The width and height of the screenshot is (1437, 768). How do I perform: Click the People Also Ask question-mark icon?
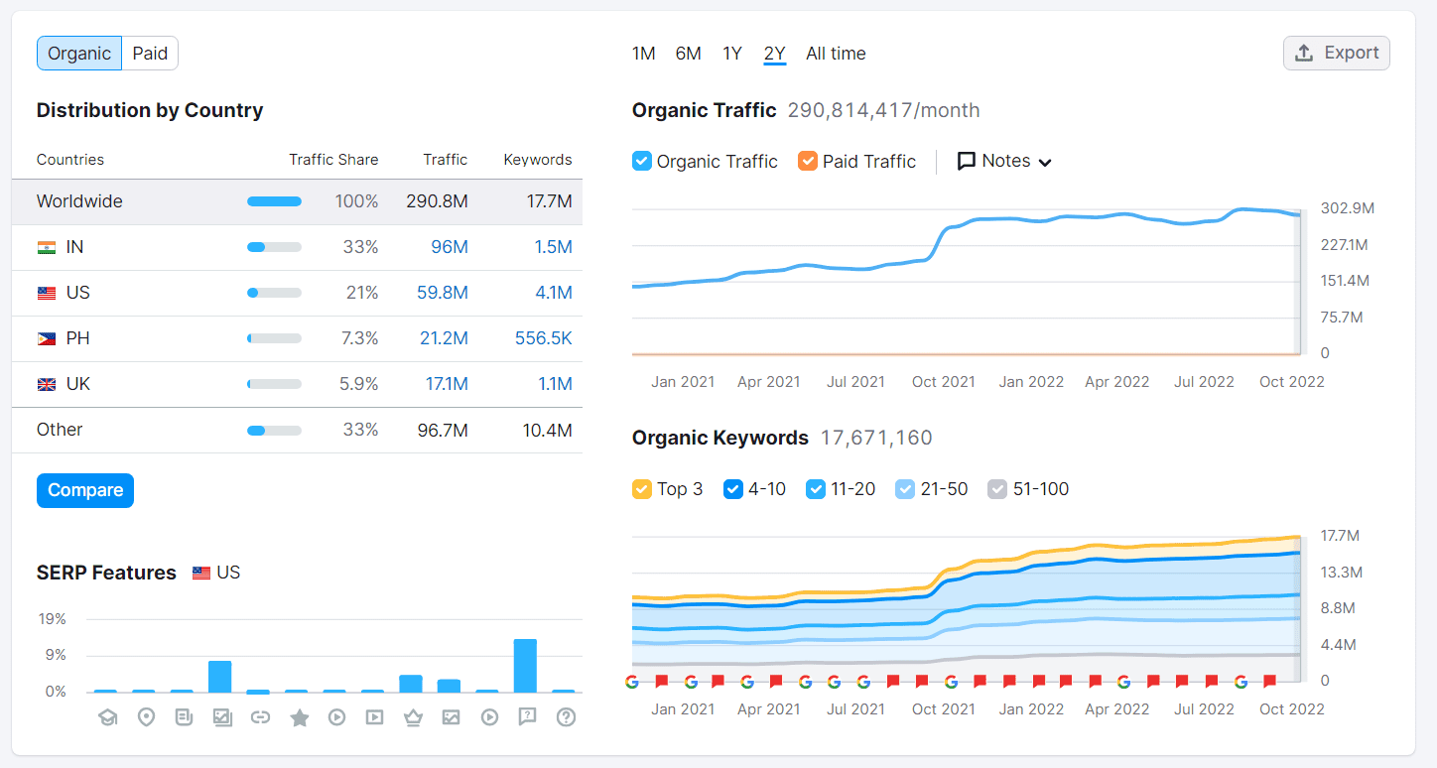566,716
